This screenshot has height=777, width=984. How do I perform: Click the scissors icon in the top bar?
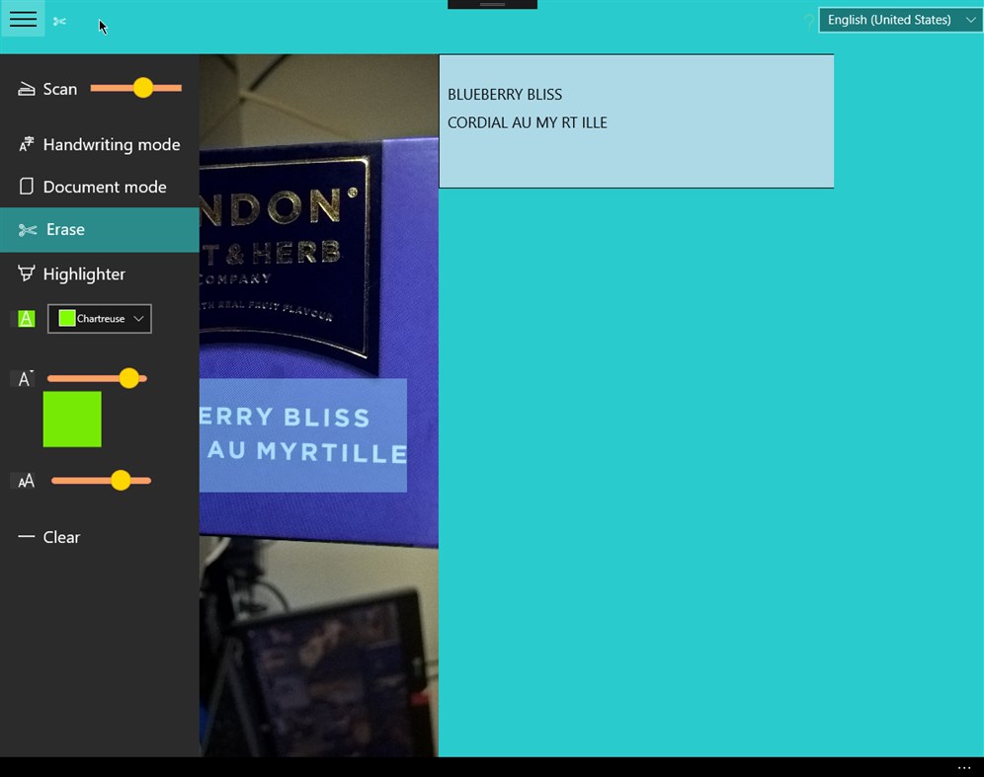click(x=59, y=20)
